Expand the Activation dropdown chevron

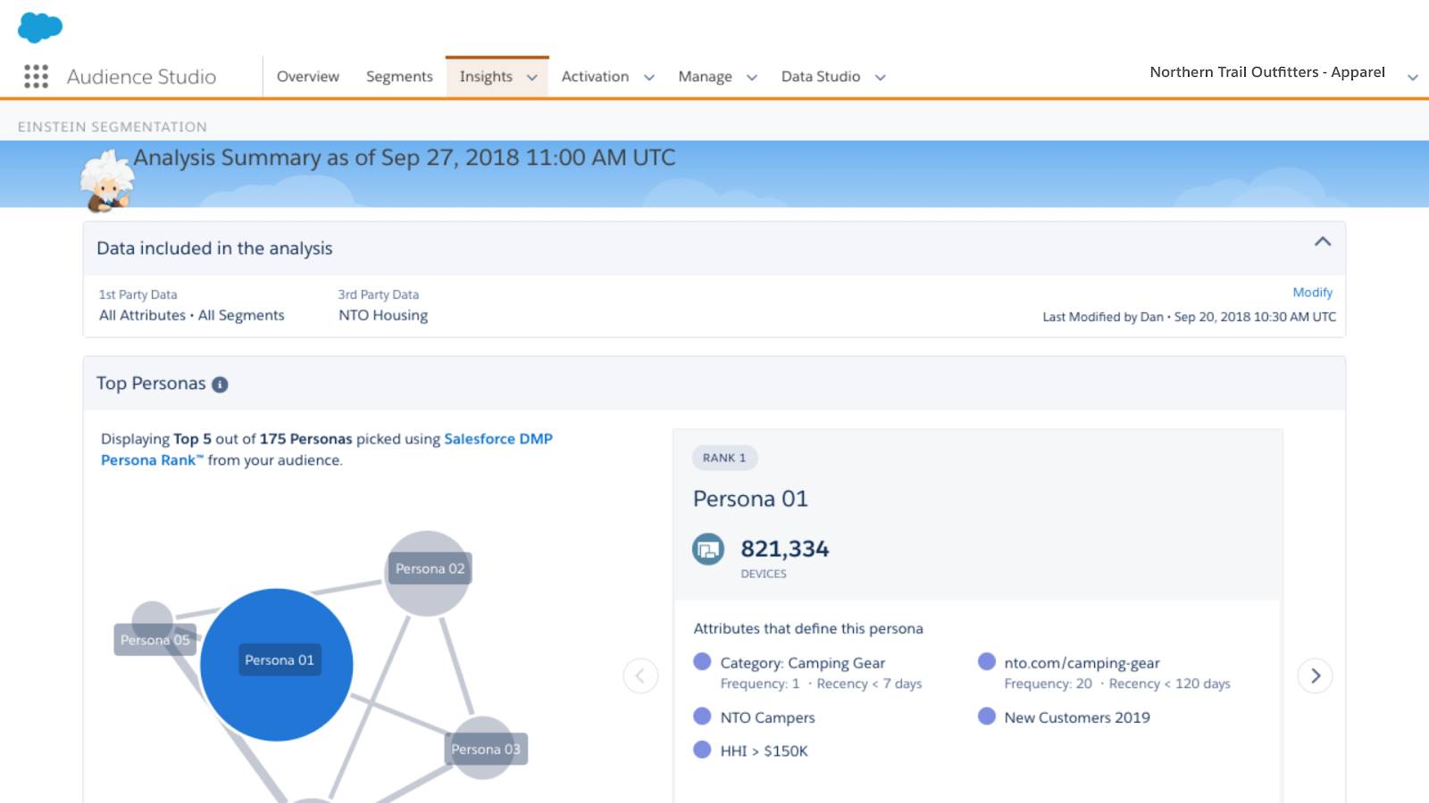pyautogui.click(x=649, y=78)
